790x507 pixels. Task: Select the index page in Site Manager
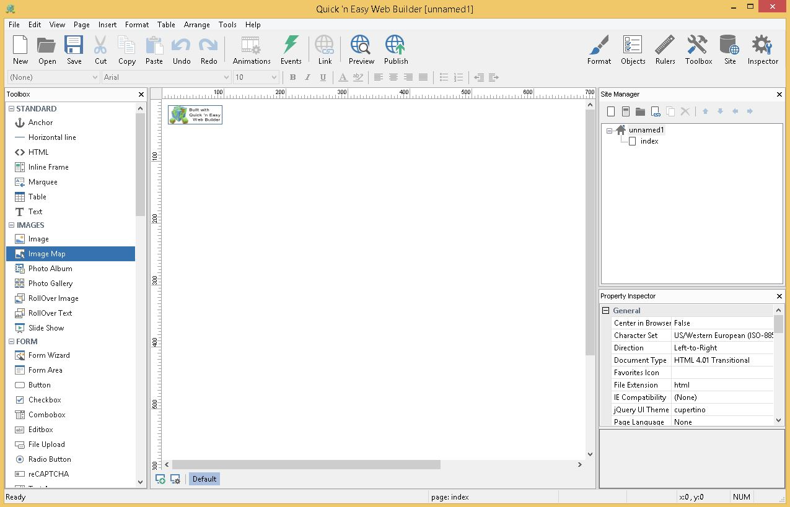(649, 141)
